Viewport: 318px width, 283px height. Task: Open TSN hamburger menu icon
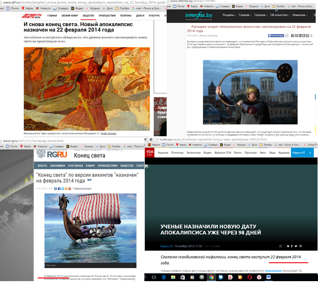tap(310, 153)
